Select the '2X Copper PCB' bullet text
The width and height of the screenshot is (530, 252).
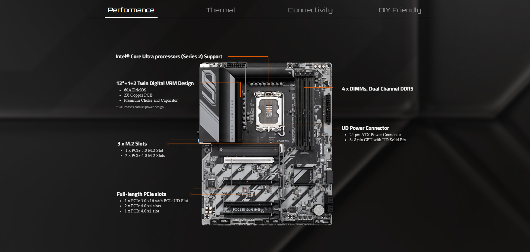(138, 95)
